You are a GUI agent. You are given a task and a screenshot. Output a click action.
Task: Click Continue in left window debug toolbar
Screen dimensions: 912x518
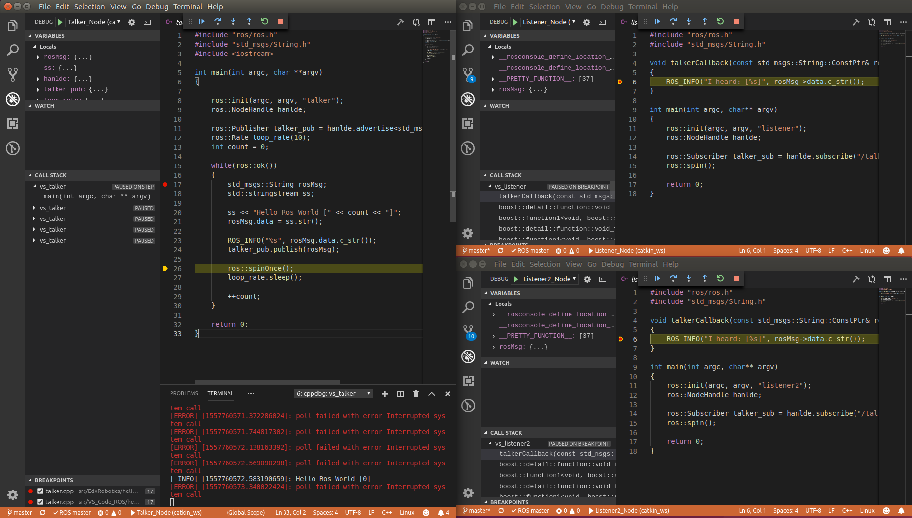[x=202, y=21]
